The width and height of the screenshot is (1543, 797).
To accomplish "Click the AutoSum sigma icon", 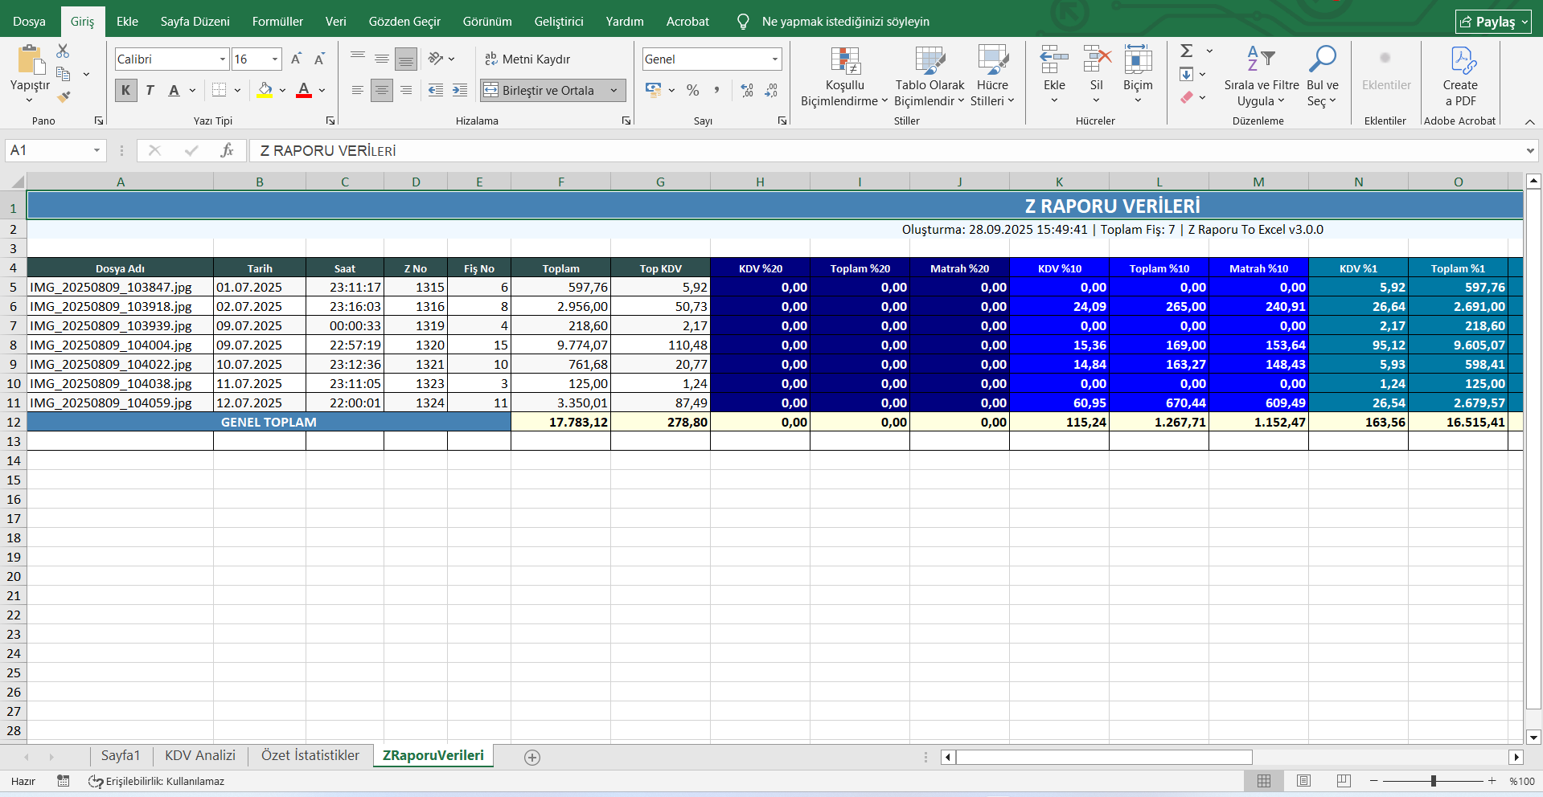I will click(1187, 51).
